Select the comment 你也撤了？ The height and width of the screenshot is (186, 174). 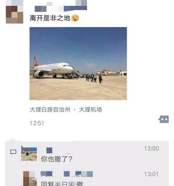[x=57, y=159]
